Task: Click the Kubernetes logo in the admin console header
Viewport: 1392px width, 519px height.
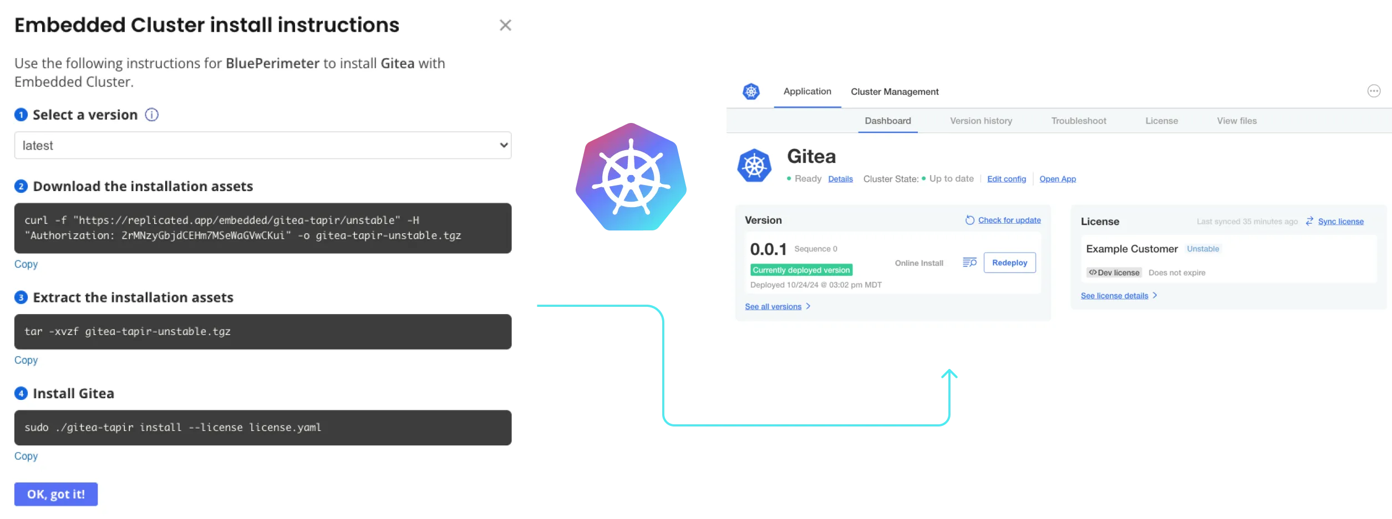Action: pyautogui.click(x=751, y=91)
